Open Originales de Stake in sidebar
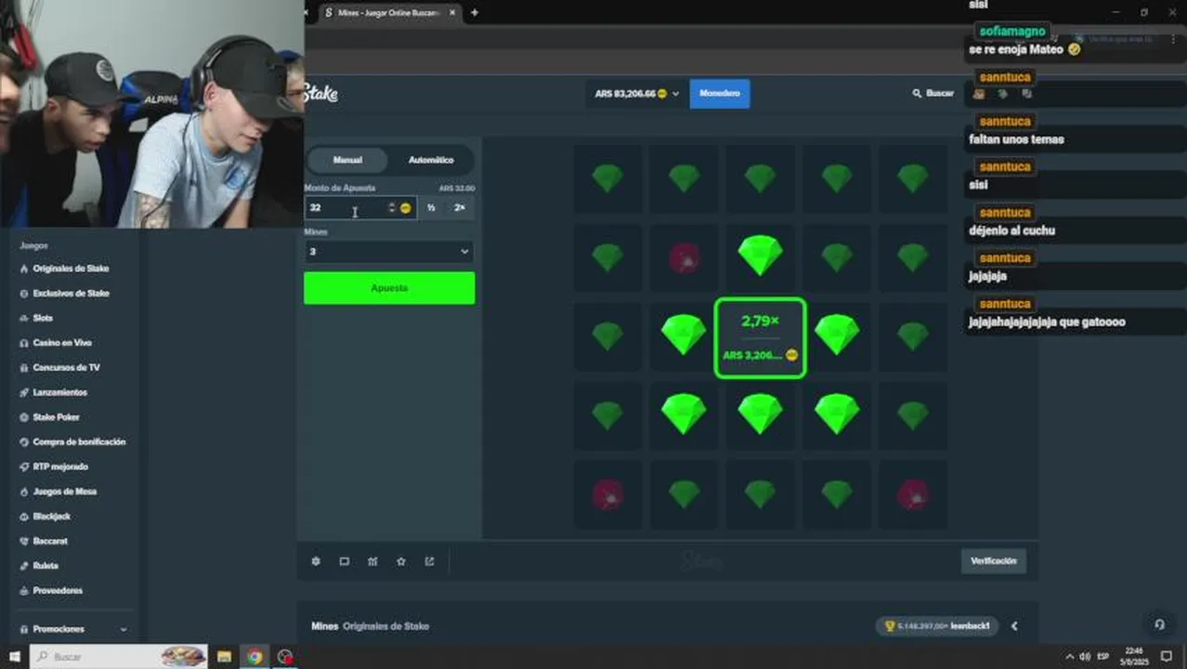The width and height of the screenshot is (1187, 669). coord(71,269)
